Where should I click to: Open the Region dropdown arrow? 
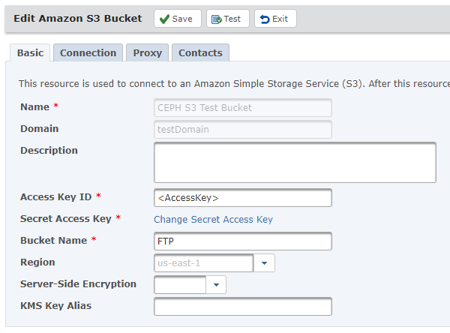coord(264,263)
